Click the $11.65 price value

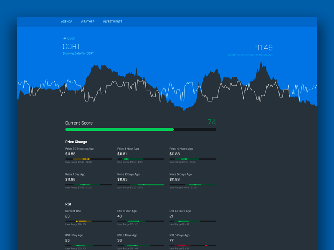pos(122,180)
